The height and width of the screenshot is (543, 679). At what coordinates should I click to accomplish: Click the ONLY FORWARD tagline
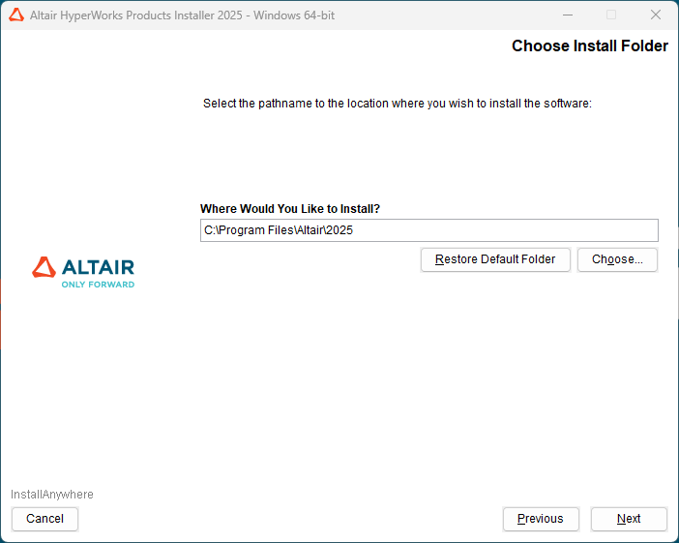[x=98, y=285]
